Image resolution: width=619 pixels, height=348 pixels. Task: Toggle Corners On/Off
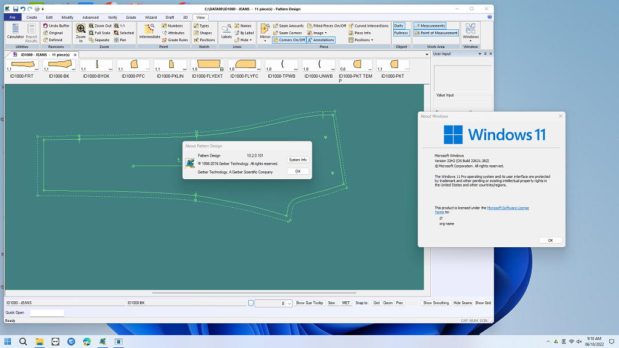point(288,40)
